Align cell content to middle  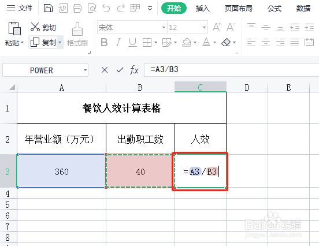pyautogui.click(x=266, y=27)
